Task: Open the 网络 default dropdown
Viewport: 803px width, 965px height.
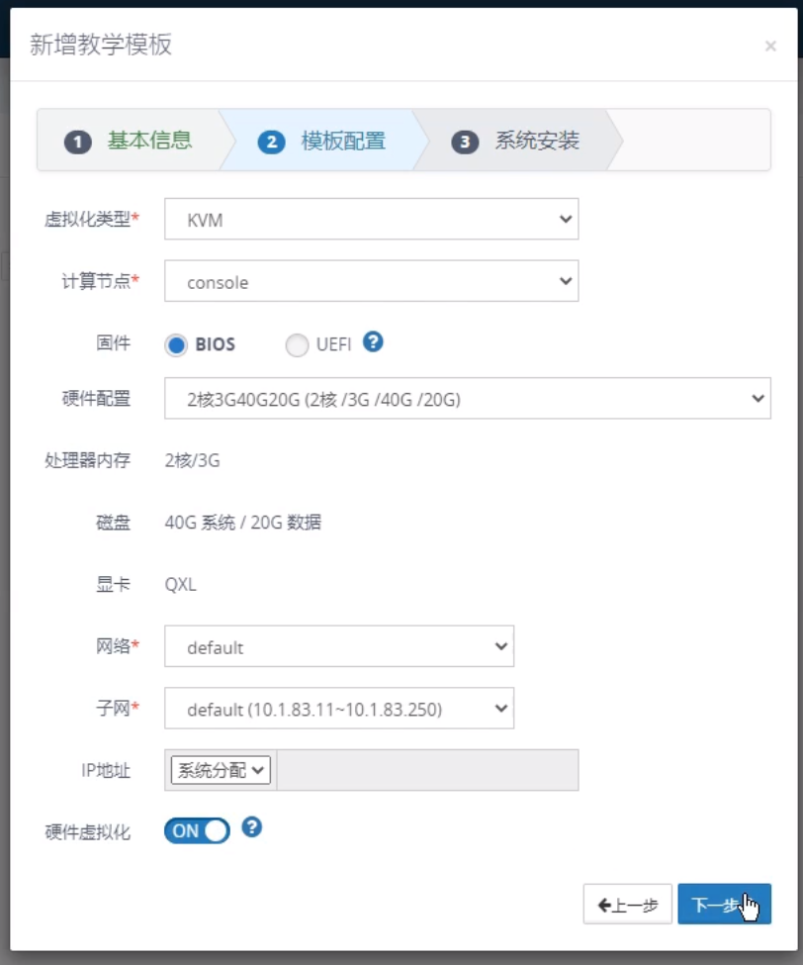Action: coord(339,647)
